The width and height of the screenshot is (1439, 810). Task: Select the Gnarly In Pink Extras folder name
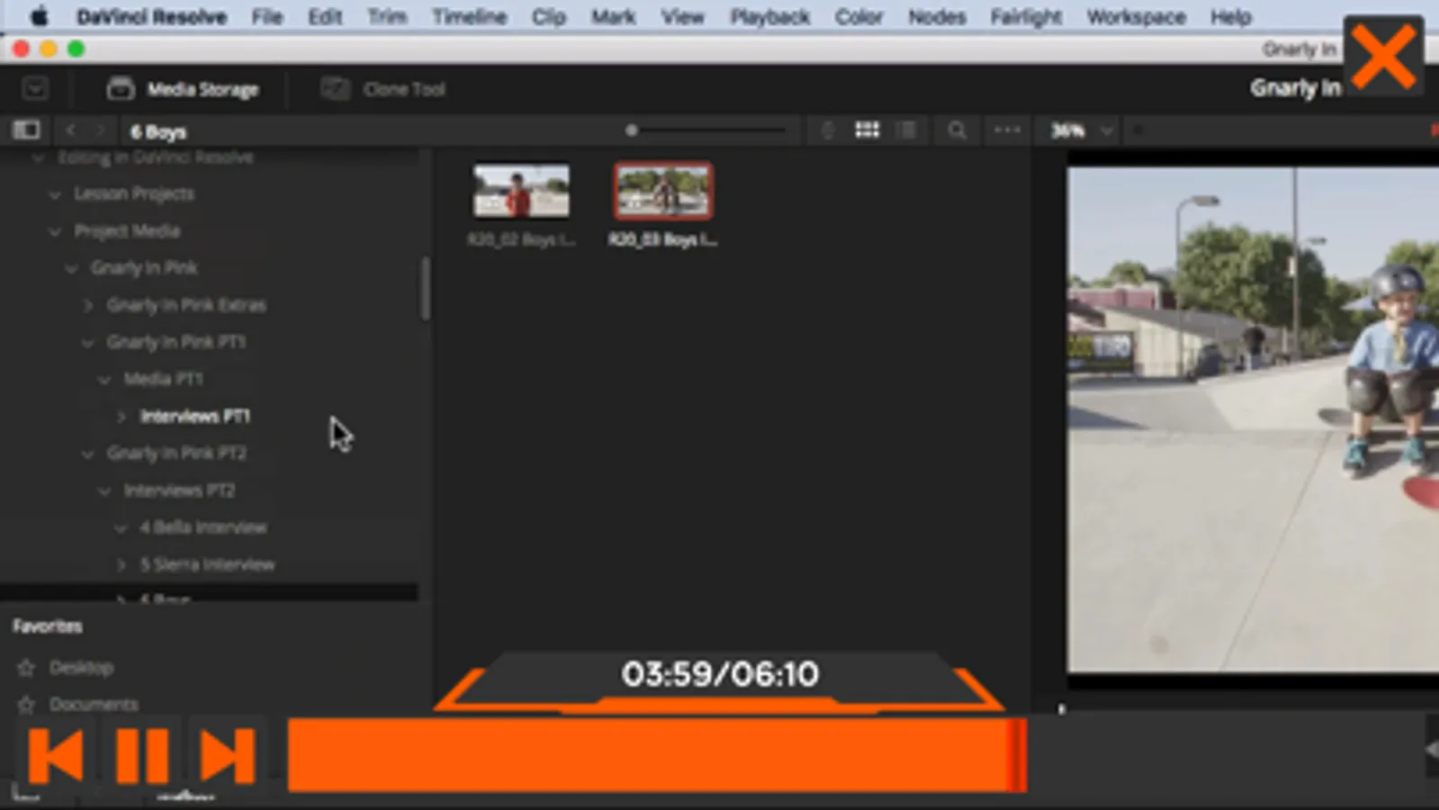186,305
